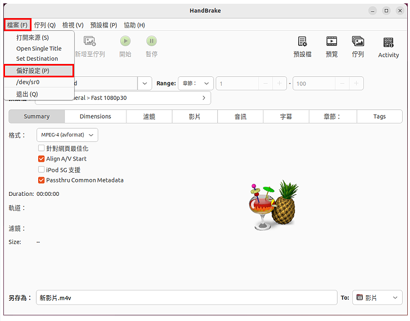The width and height of the screenshot is (410, 321).
Task: Switch to the Subtitles tab
Action: click(286, 117)
